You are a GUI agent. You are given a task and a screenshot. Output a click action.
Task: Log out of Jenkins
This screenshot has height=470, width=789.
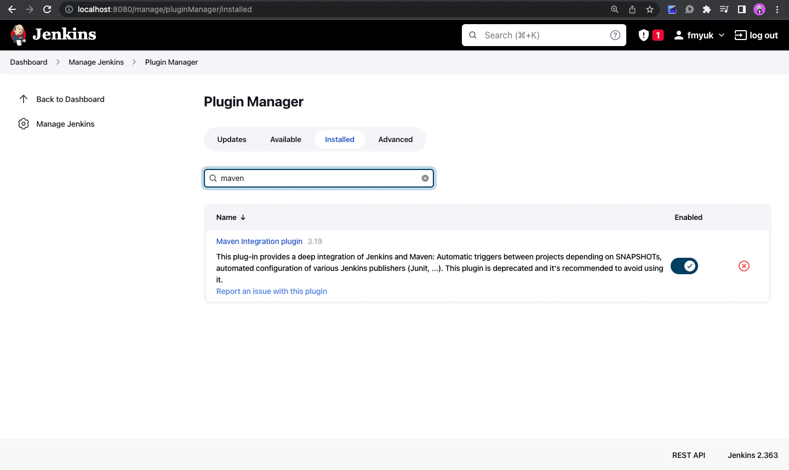pos(756,35)
